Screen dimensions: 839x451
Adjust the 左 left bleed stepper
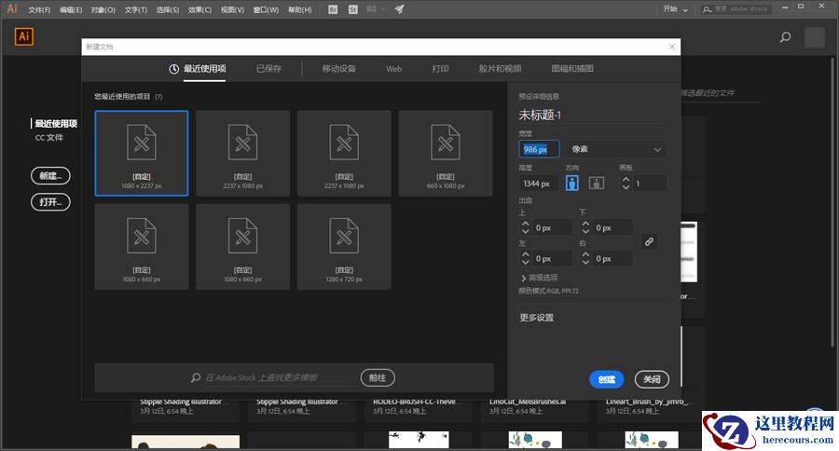(x=525, y=258)
